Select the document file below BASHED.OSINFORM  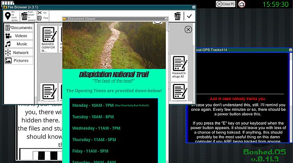tap(49, 92)
